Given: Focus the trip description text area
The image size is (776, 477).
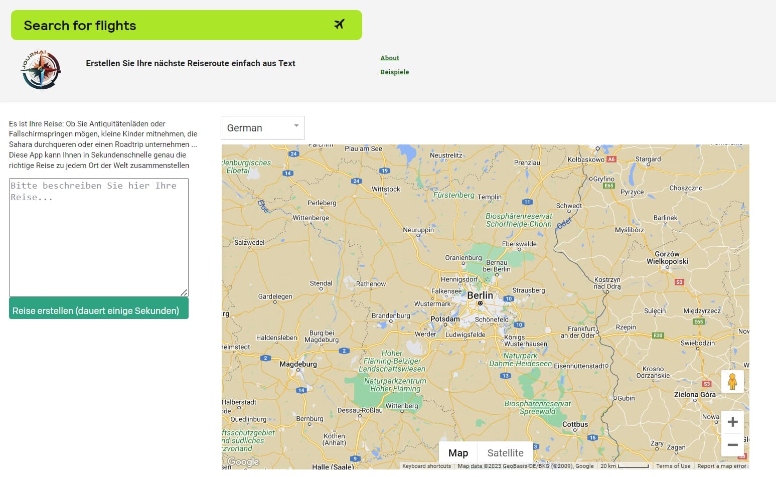Looking at the screenshot, I should tap(99, 237).
